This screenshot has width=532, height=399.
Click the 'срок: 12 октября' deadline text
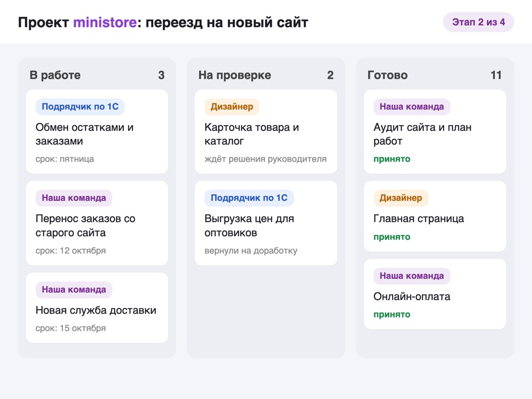[71, 251]
